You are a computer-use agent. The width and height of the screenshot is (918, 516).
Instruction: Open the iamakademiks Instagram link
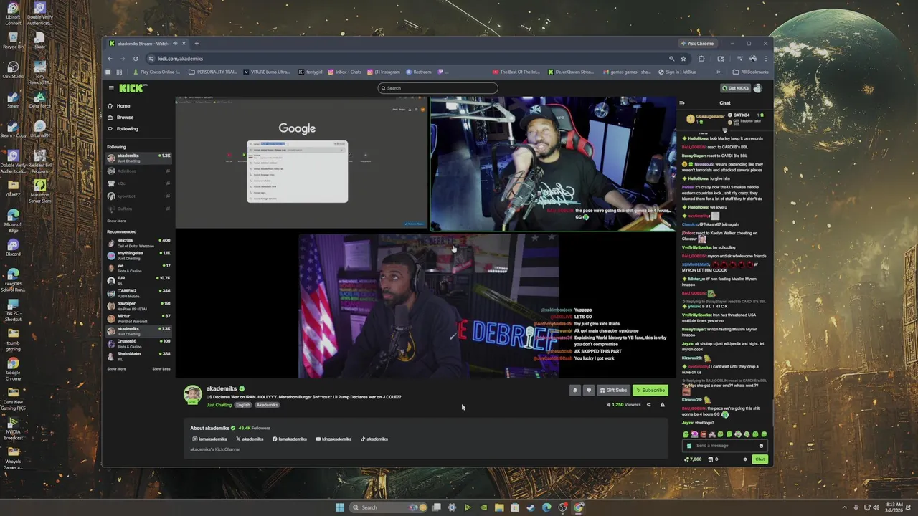[x=210, y=439]
